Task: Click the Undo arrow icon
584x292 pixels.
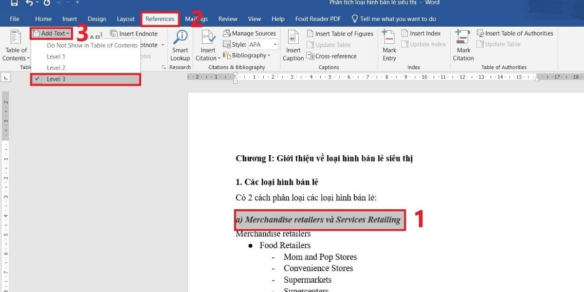Action: point(29,3)
